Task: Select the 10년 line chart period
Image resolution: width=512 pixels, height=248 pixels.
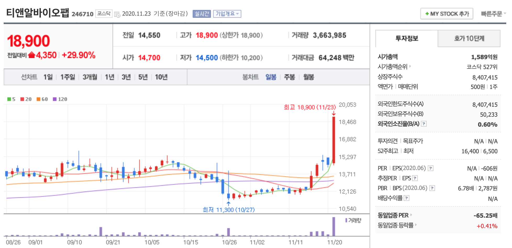Action: point(161,77)
